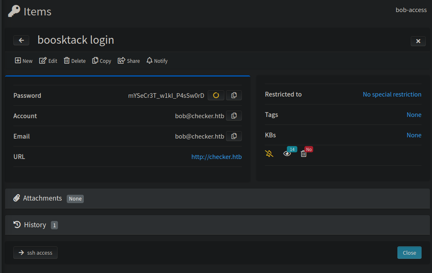The image size is (432, 273).
Task: Click the eye icon showing 14 views
Action: [x=287, y=154]
